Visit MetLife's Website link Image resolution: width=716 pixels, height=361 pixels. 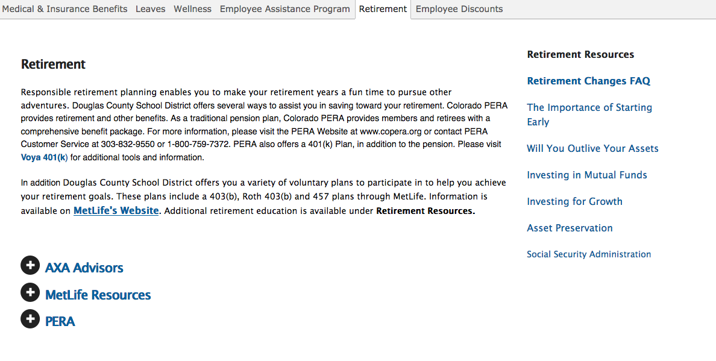[x=116, y=211]
